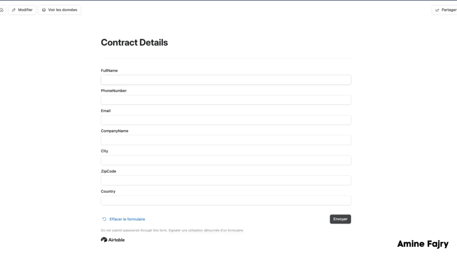Select the City text field

(x=226, y=160)
